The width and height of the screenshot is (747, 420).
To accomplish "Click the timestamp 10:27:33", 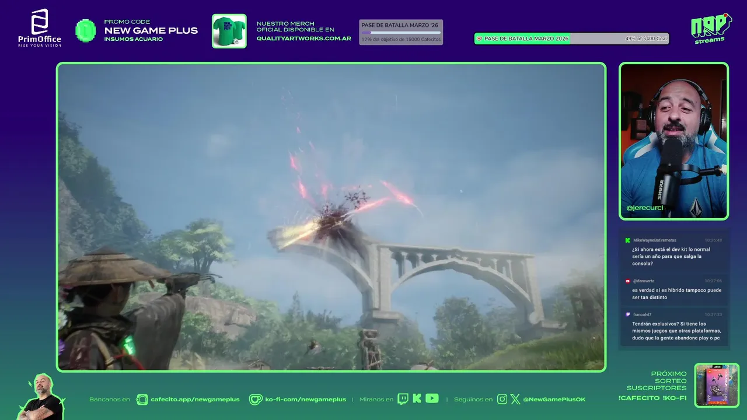I will tap(713, 314).
